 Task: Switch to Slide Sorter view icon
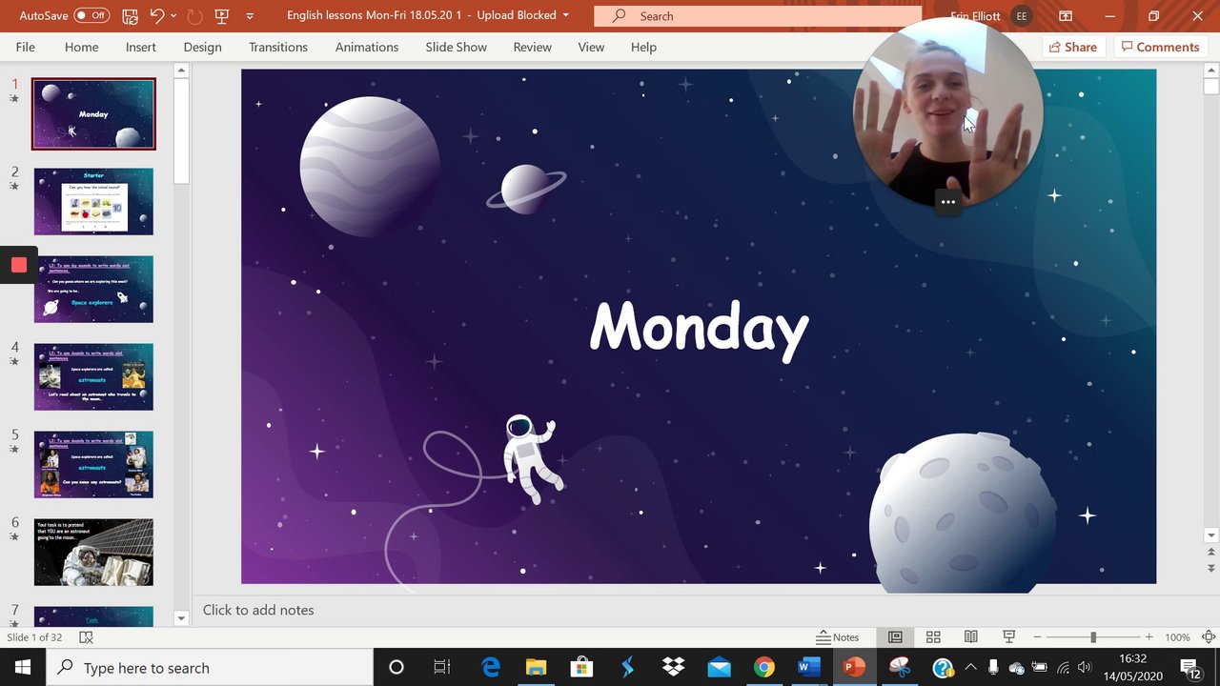point(933,637)
